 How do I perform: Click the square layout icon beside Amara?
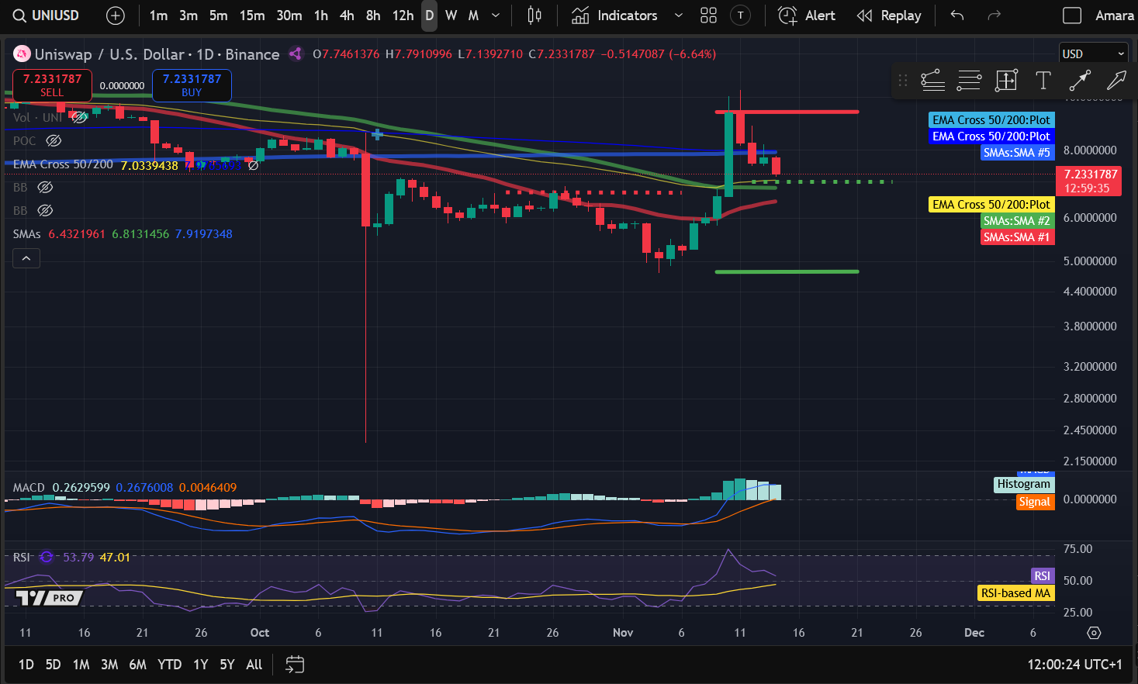click(x=1072, y=16)
